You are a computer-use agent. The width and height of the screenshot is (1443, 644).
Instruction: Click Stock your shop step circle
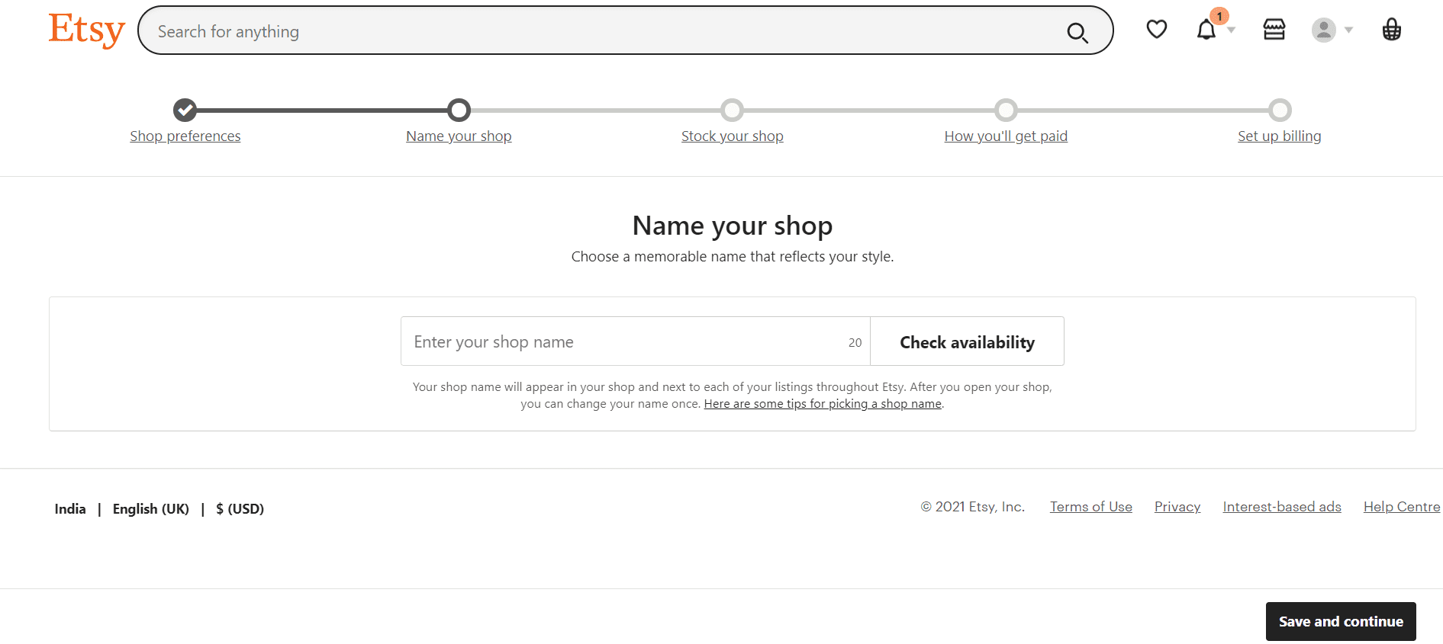(x=733, y=111)
